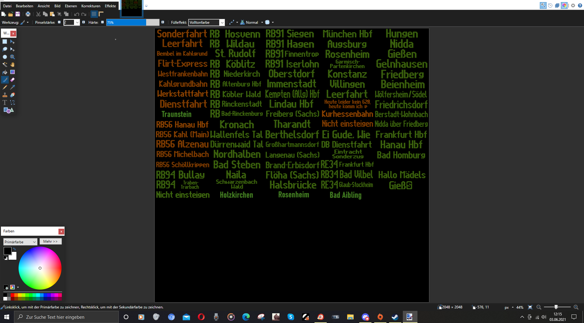Open the Ebenen menu
Screen dimensions: 584x323
coord(71,6)
